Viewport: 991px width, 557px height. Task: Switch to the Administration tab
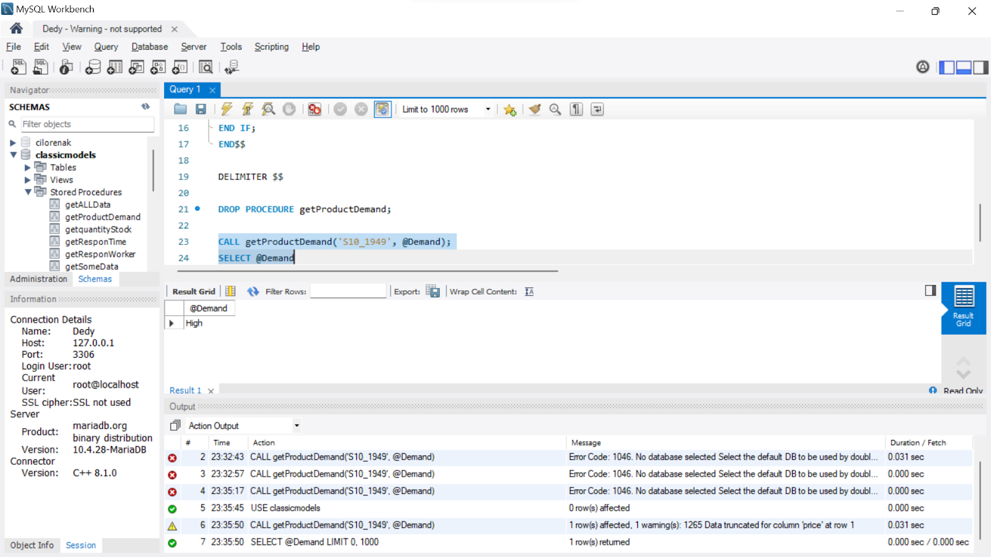tap(38, 279)
